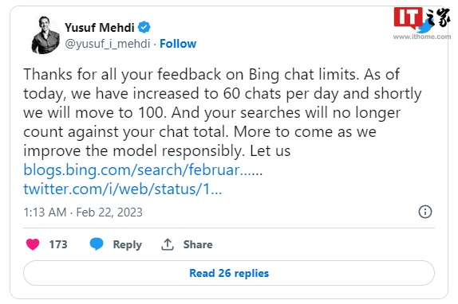Click the share upload arrow icon
Screen dimensions: 458x304
168,244
